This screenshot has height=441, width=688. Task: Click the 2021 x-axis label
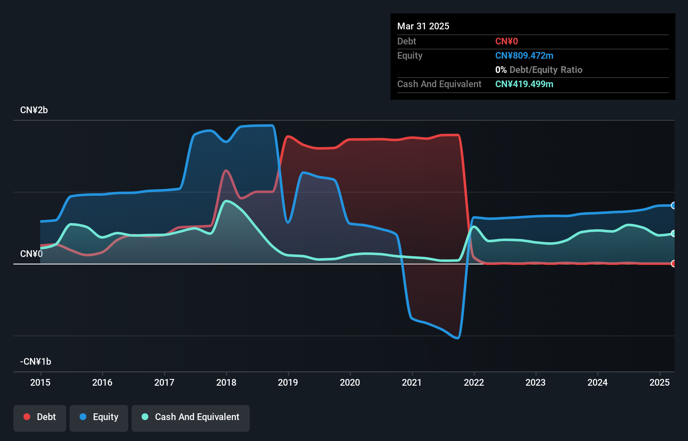[x=412, y=382]
